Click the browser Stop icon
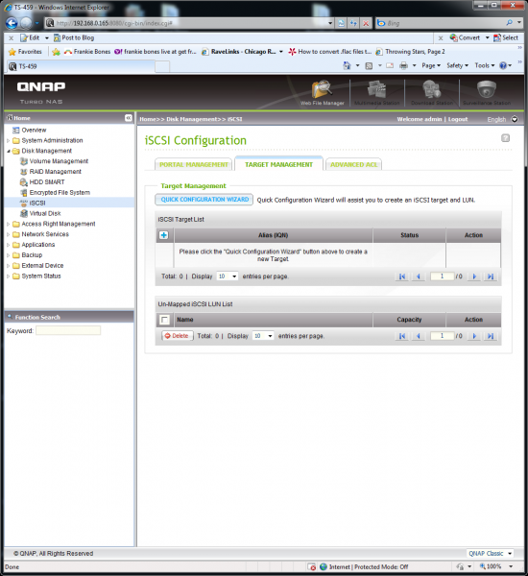 [x=366, y=23]
